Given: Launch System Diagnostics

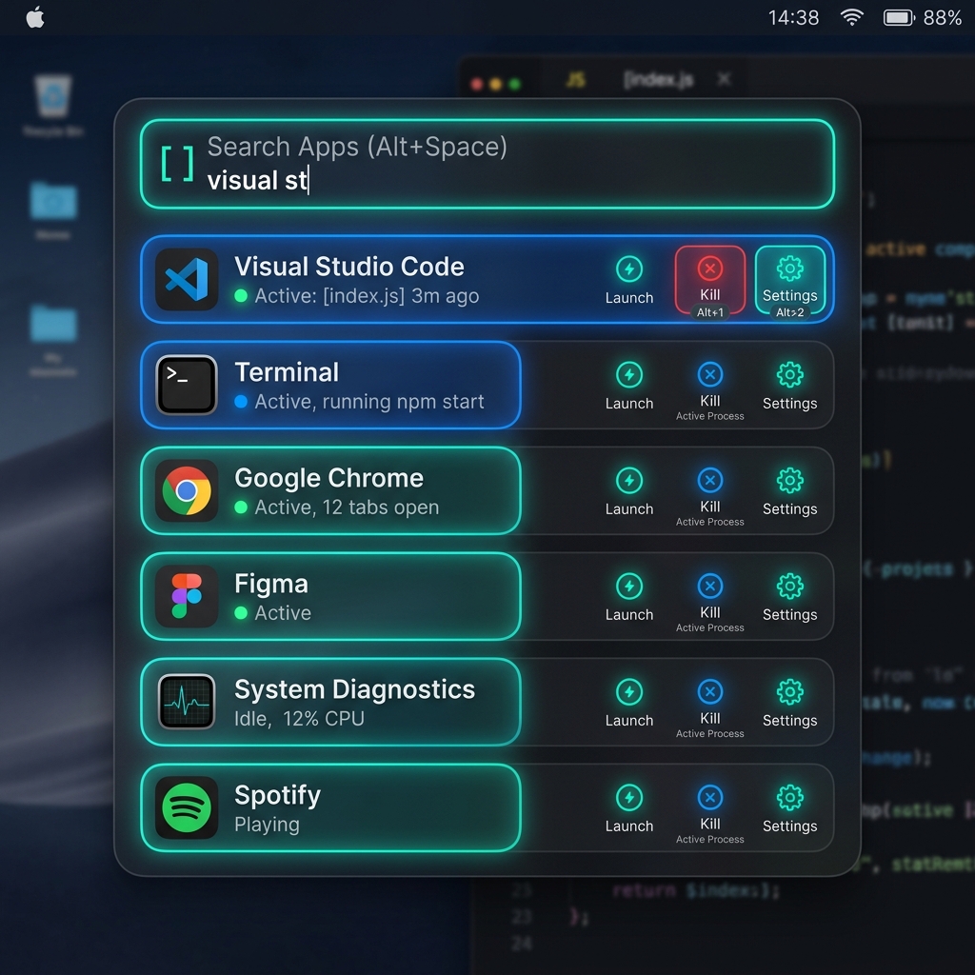Looking at the screenshot, I should (629, 703).
